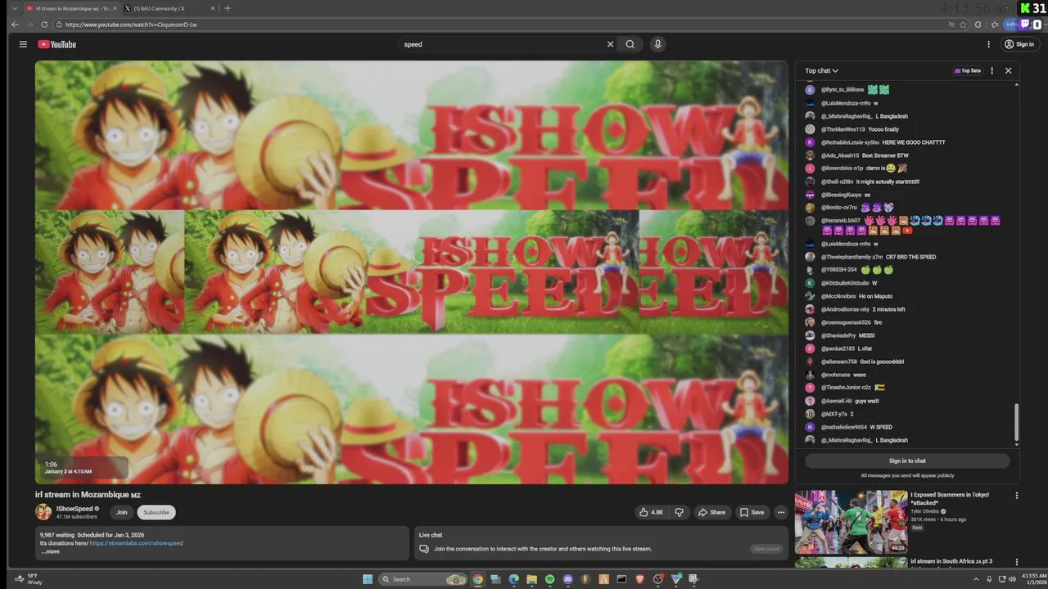Open Chrome from the taskbar
The height and width of the screenshot is (589, 1048).
477,579
